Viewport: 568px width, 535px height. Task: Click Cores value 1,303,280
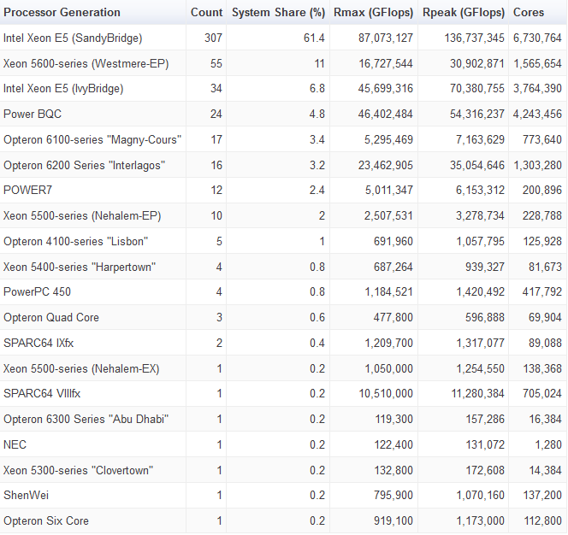537,166
